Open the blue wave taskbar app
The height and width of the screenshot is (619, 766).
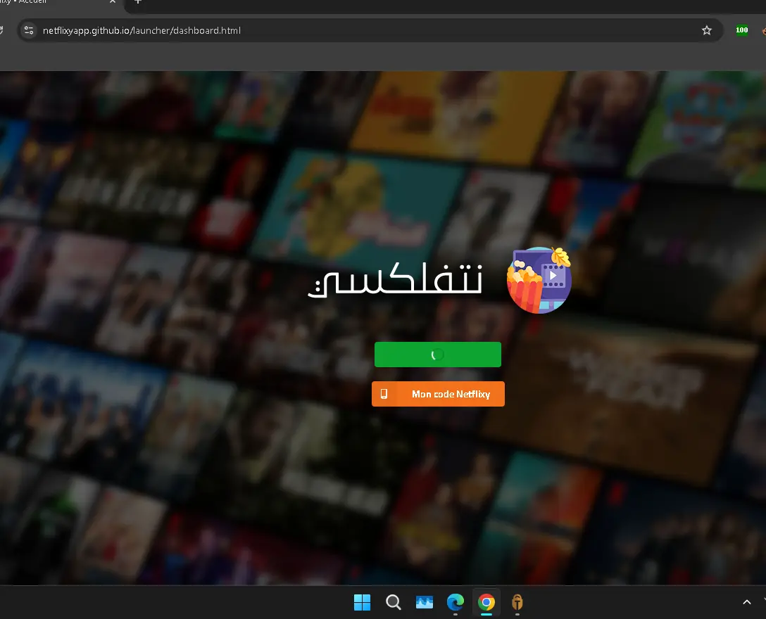coord(424,602)
